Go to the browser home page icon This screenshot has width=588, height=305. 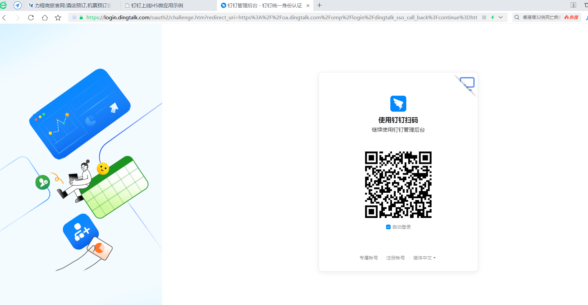pos(45,18)
